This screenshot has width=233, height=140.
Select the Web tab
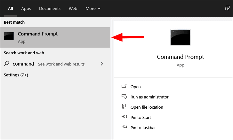[x=73, y=8]
